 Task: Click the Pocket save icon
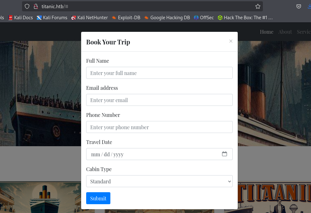(299, 6)
